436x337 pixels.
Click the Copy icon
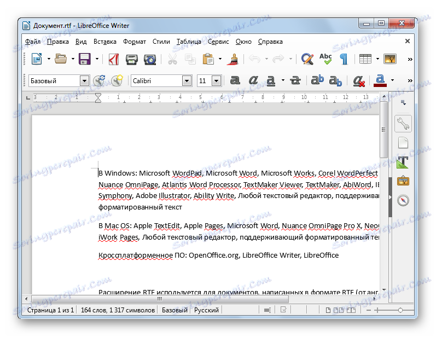coord(190,59)
